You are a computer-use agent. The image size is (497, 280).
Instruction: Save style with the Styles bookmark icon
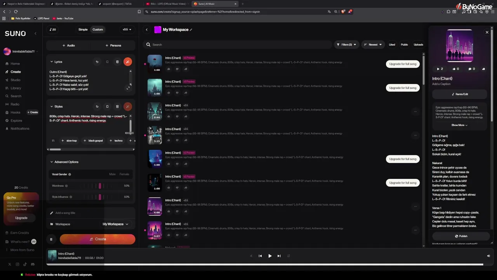coord(107,107)
